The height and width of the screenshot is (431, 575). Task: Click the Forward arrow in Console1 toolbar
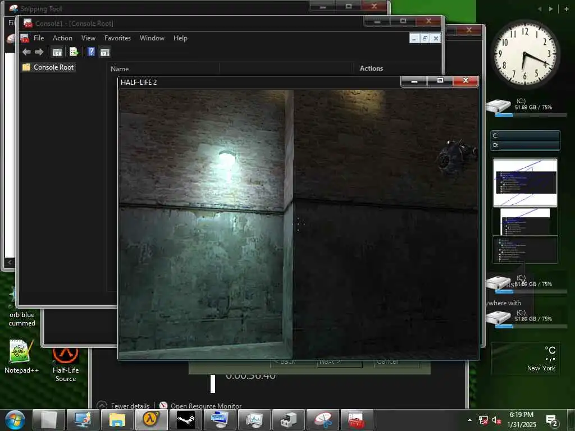(x=39, y=52)
